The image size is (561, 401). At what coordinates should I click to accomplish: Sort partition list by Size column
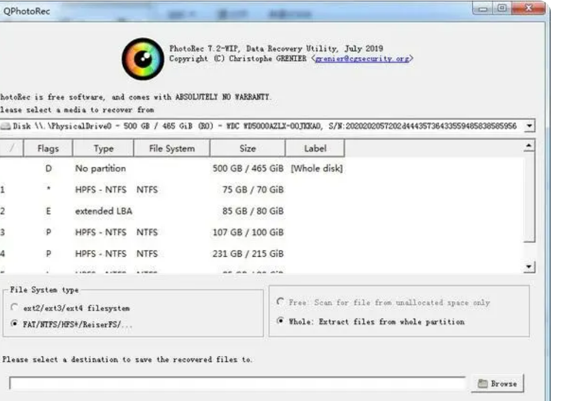pos(247,148)
